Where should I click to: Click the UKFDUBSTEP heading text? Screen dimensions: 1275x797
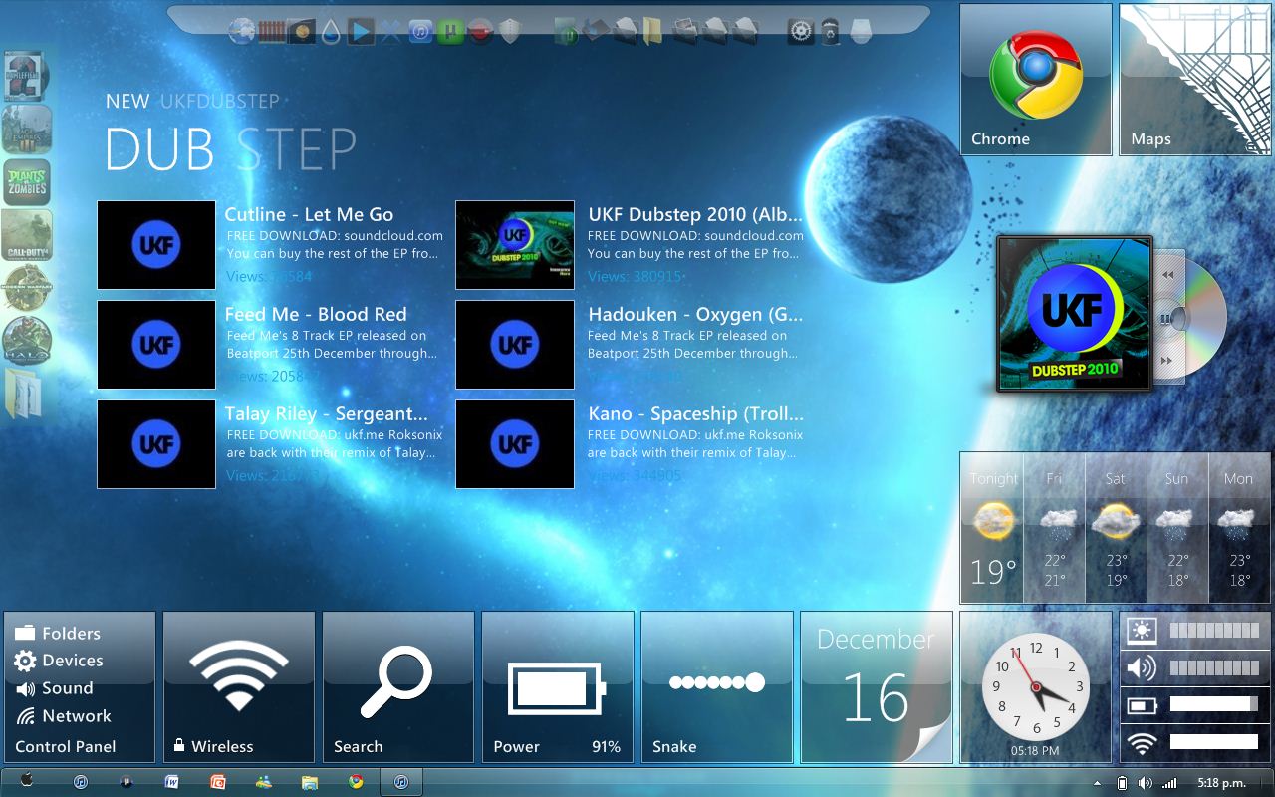tap(220, 101)
